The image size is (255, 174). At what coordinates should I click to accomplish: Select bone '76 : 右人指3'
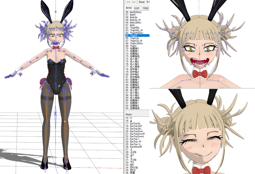[138, 64]
